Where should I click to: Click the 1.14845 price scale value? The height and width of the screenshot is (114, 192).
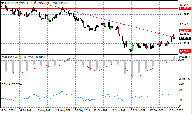click(x=184, y=34)
